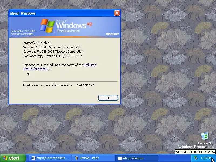Click the network tray icon
Image resolution: width=216 pixels, height=162 pixels.
pyautogui.click(x=196, y=158)
